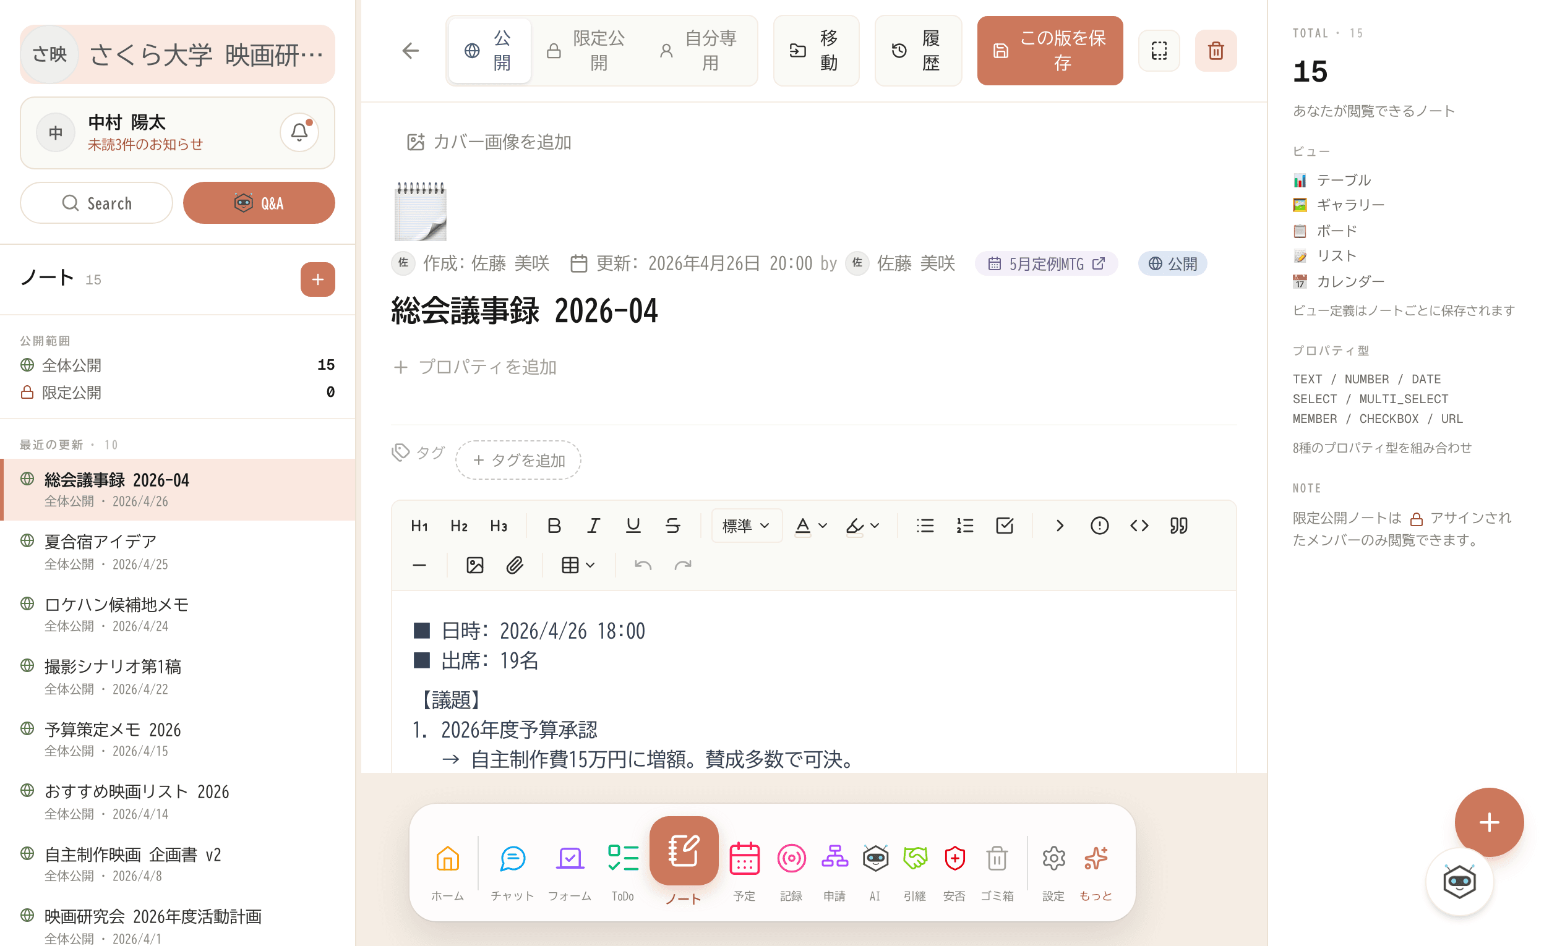Open the 標準 text style dropdown
This screenshot has width=1544, height=946.
click(x=746, y=526)
